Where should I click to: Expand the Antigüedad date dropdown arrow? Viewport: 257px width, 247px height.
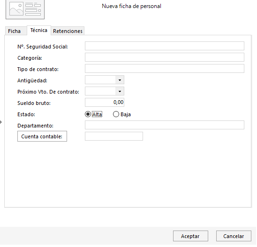click(x=120, y=80)
